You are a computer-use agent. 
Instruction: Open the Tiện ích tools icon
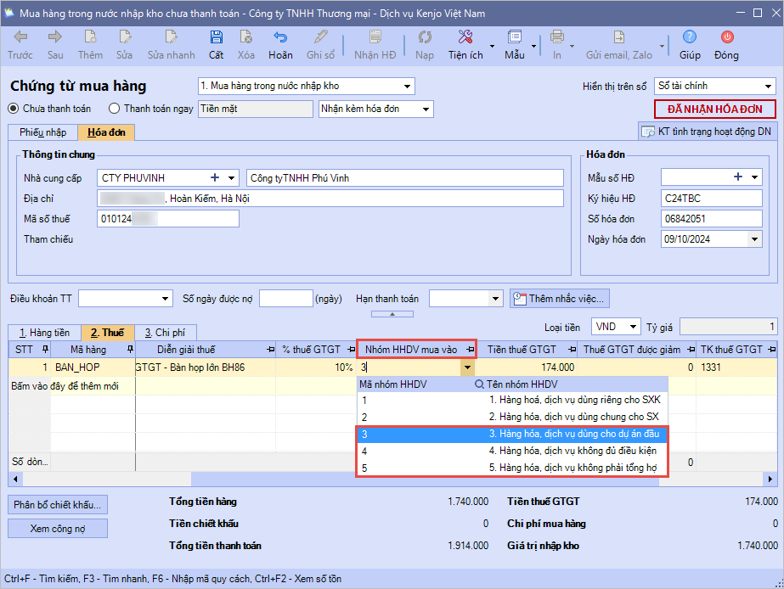click(465, 37)
